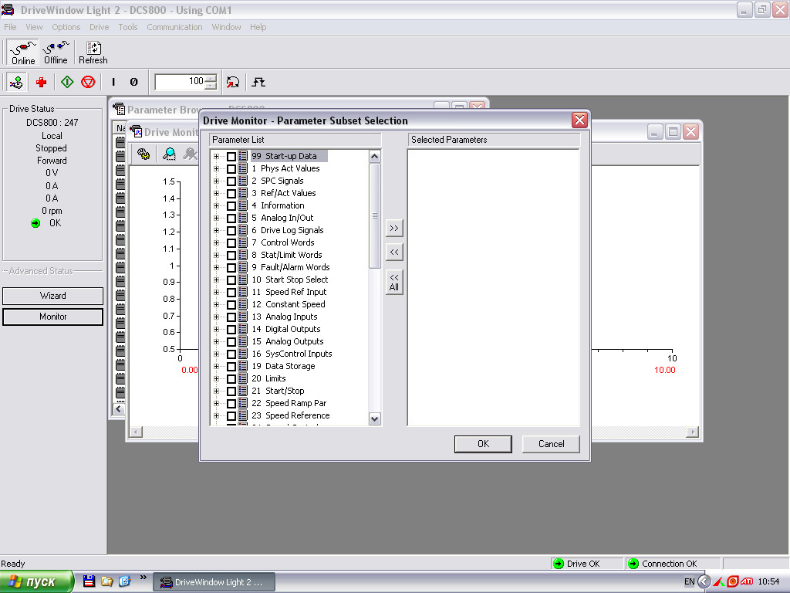Click the disabled tools icon in Drive Monitor
This screenshot has height=593, width=790.
point(190,154)
